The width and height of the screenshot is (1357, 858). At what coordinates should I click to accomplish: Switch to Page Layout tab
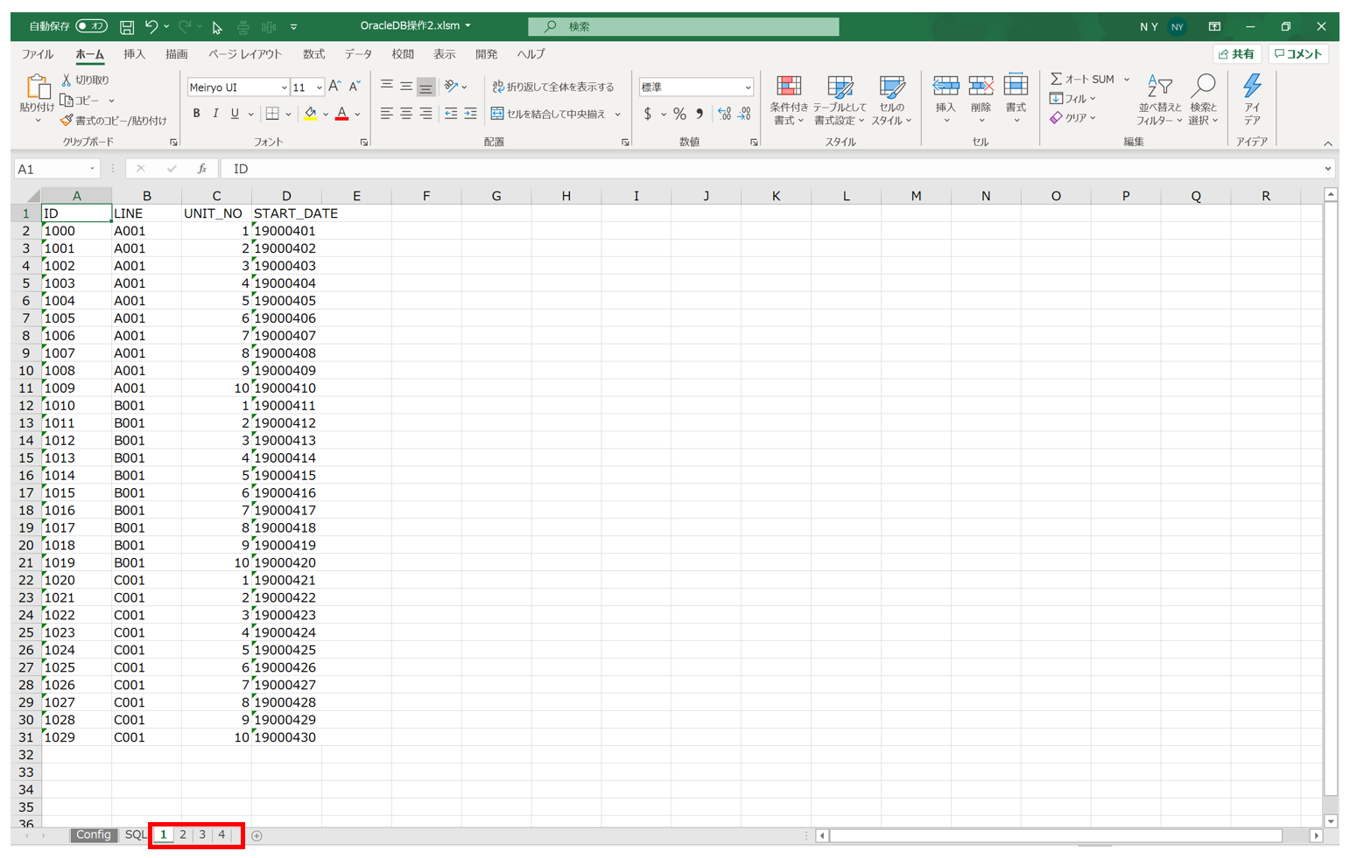tap(244, 54)
